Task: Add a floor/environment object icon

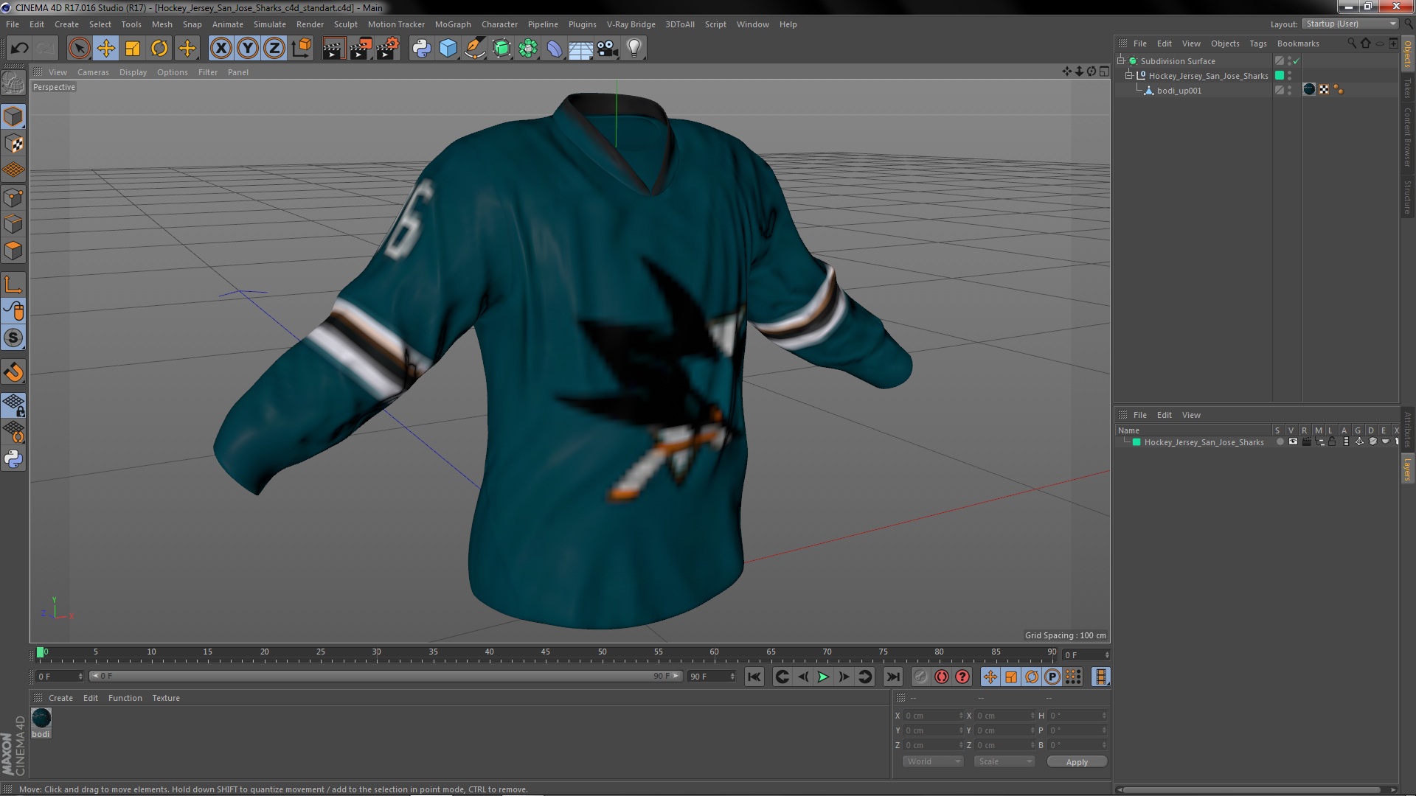Action: coord(580,49)
